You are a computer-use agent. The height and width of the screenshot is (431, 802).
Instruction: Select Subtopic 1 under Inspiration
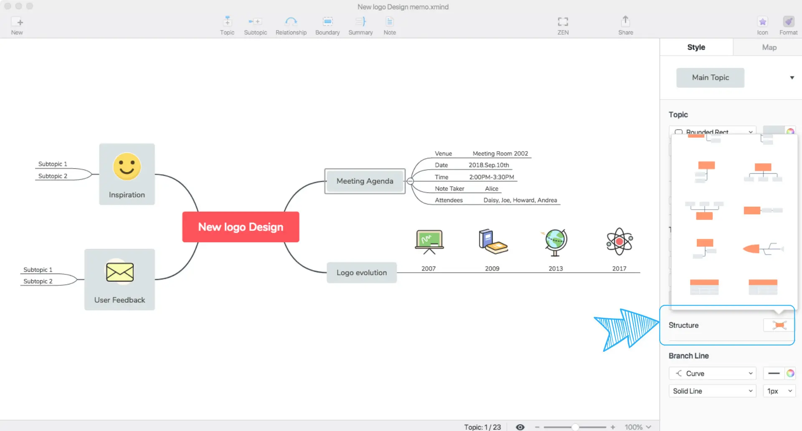pos(53,164)
